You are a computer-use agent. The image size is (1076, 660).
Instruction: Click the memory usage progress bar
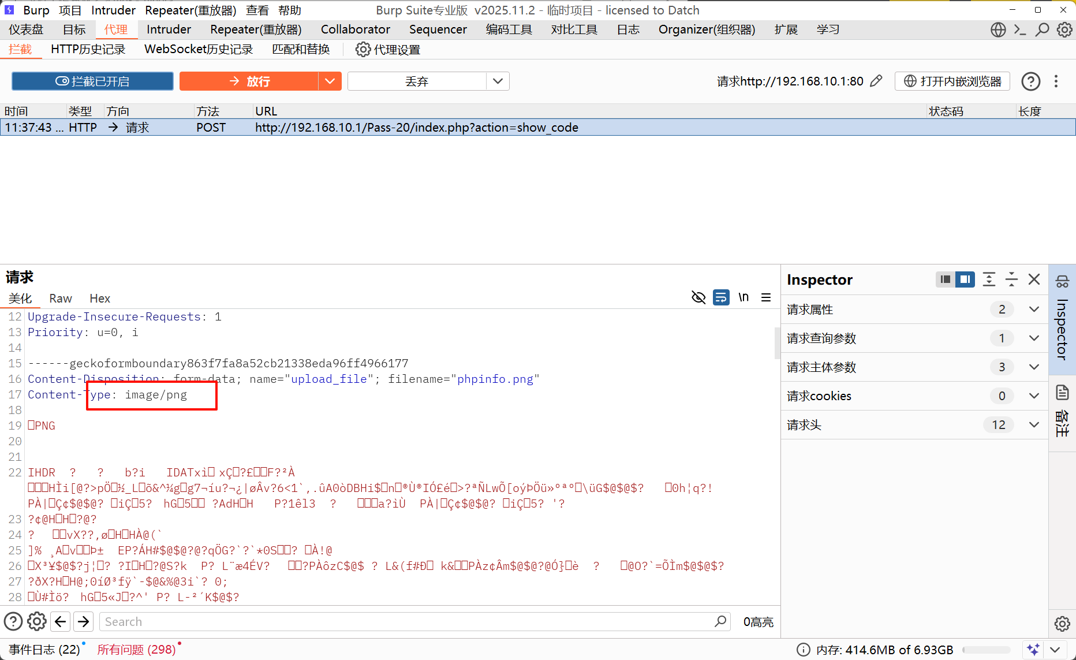pyautogui.click(x=987, y=650)
